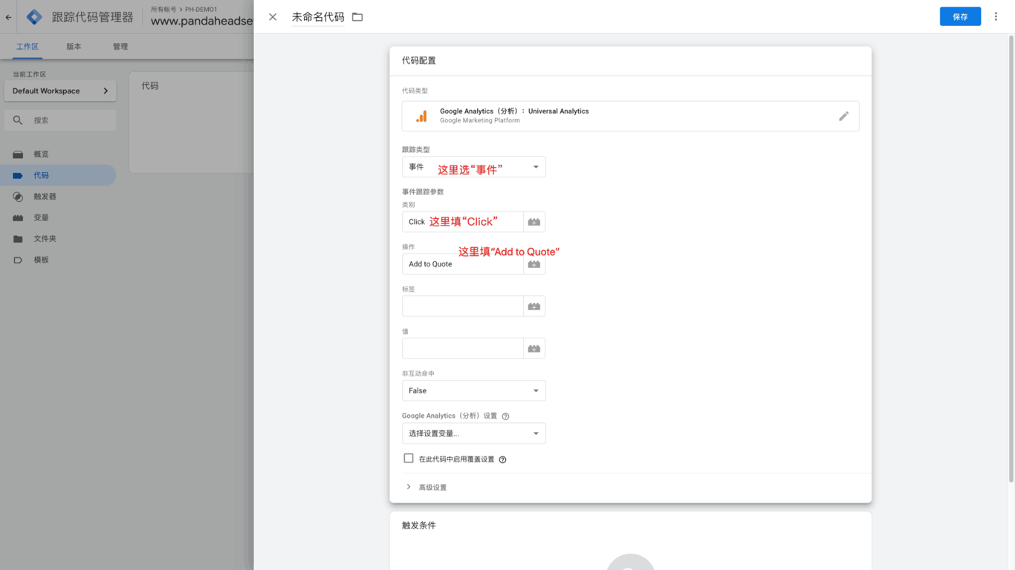This screenshot has width=1015, height=570.
Task: Click the 标签 input field
Action: (x=462, y=307)
